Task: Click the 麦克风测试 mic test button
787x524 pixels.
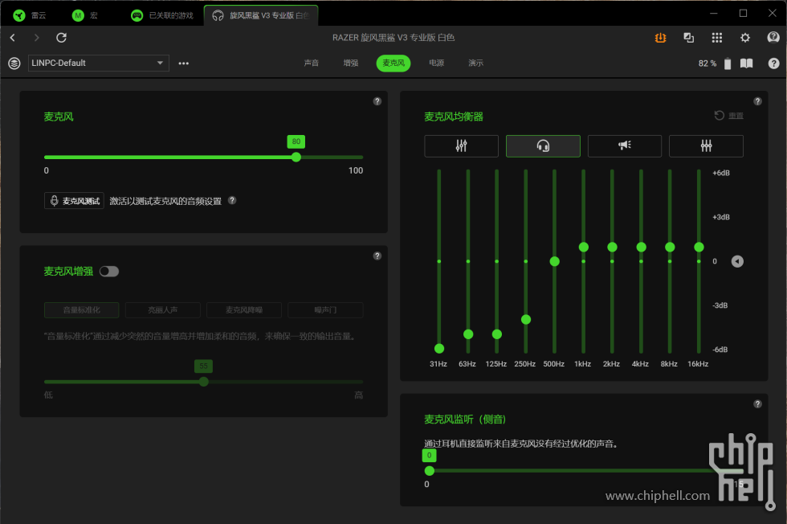Action: point(74,201)
